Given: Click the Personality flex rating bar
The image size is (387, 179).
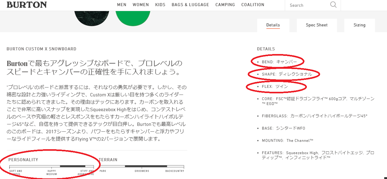Looking at the screenshot, I should point(52,166).
